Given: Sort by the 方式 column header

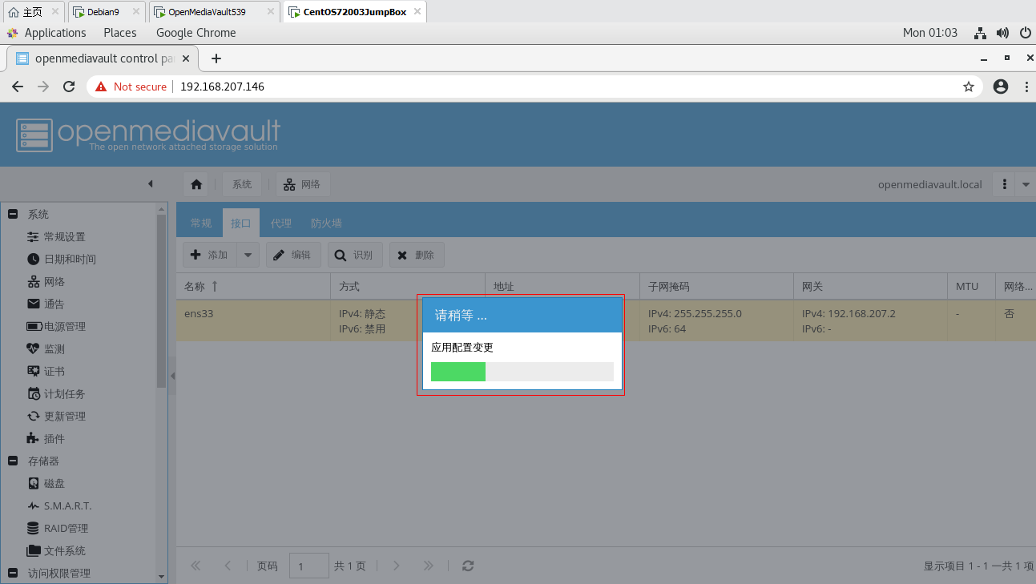Looking at the screenshot, I should click(408, 286).
